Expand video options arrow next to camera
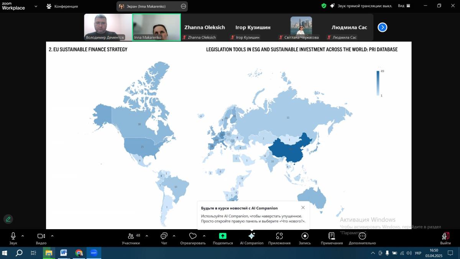This screenshot has width=460, height=259. click(x=52, y=236)
